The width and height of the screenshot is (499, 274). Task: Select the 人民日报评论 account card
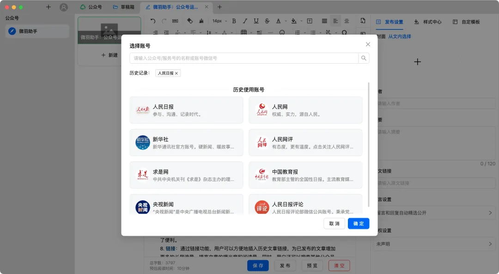[305, 204]
